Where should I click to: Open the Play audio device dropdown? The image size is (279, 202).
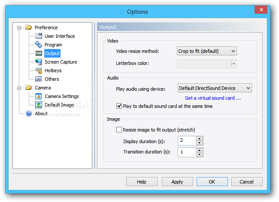coord(215,88)
